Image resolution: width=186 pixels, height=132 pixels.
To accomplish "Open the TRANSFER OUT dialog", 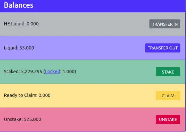I will (x=163, y=48).
